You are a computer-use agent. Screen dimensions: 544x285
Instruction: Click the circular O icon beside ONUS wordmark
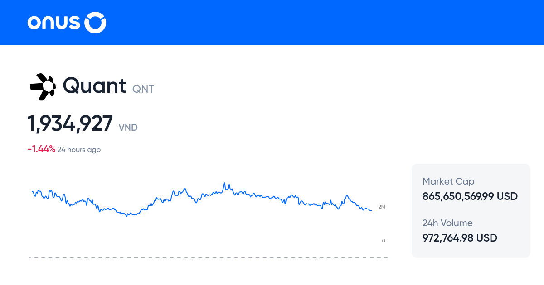pos(95,22)
